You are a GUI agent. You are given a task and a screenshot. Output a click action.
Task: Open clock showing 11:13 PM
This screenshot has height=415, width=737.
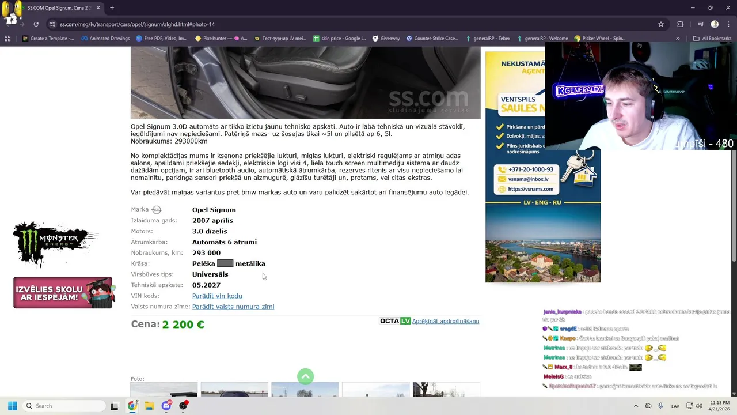coord(720,406)
